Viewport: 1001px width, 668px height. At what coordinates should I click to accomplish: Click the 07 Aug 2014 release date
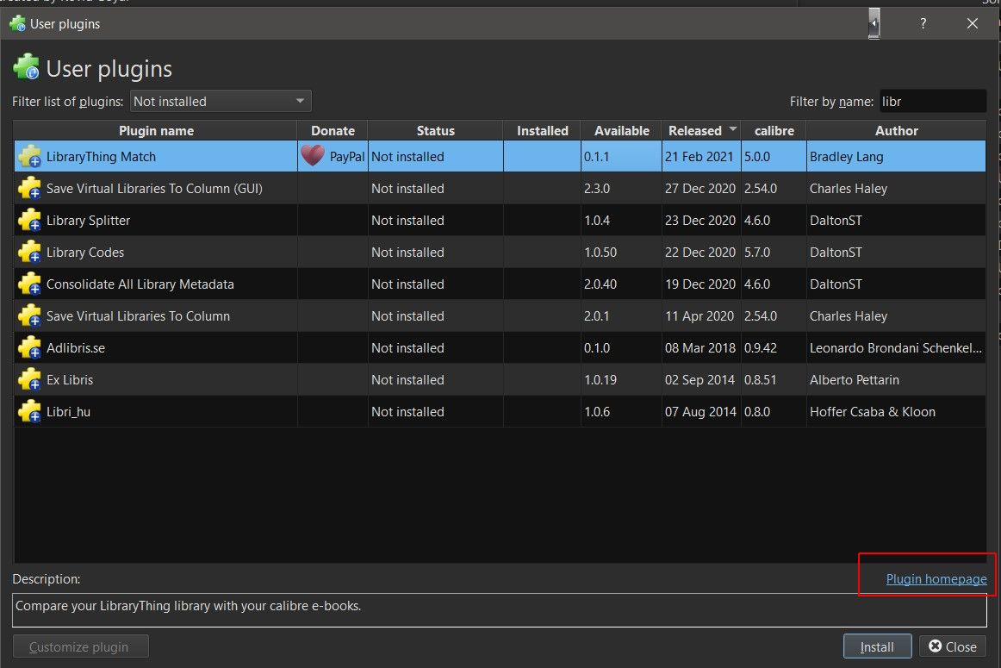click(x=700, y=412)
